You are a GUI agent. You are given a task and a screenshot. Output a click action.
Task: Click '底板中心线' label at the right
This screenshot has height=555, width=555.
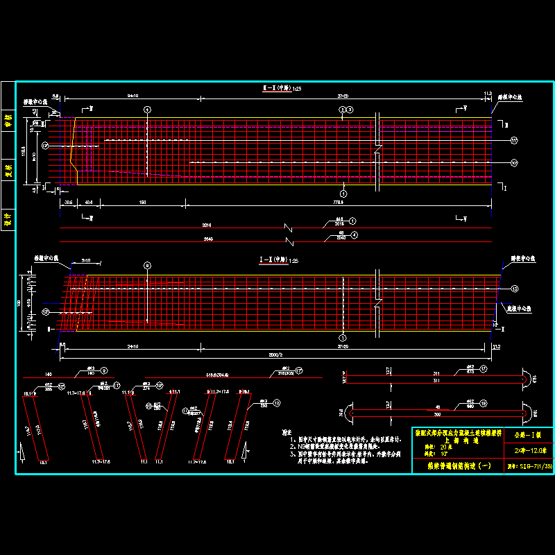pos(519,309)
